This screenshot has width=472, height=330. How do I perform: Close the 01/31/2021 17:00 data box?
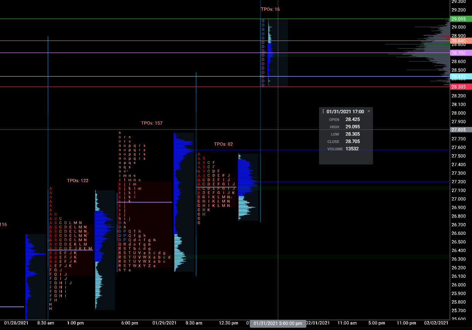[369, 111]
